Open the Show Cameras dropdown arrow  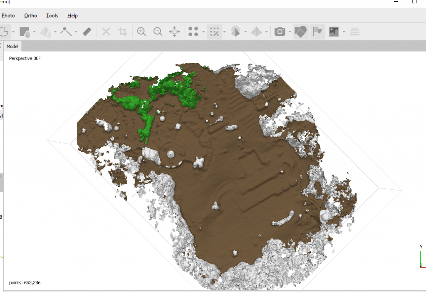(x=289, y=32)
